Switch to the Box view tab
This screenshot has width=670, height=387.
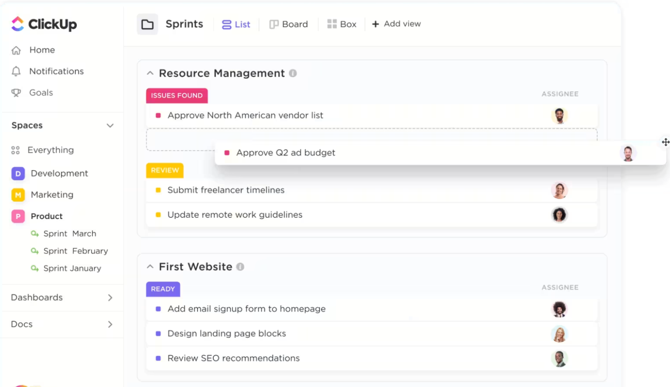[342, 24]
